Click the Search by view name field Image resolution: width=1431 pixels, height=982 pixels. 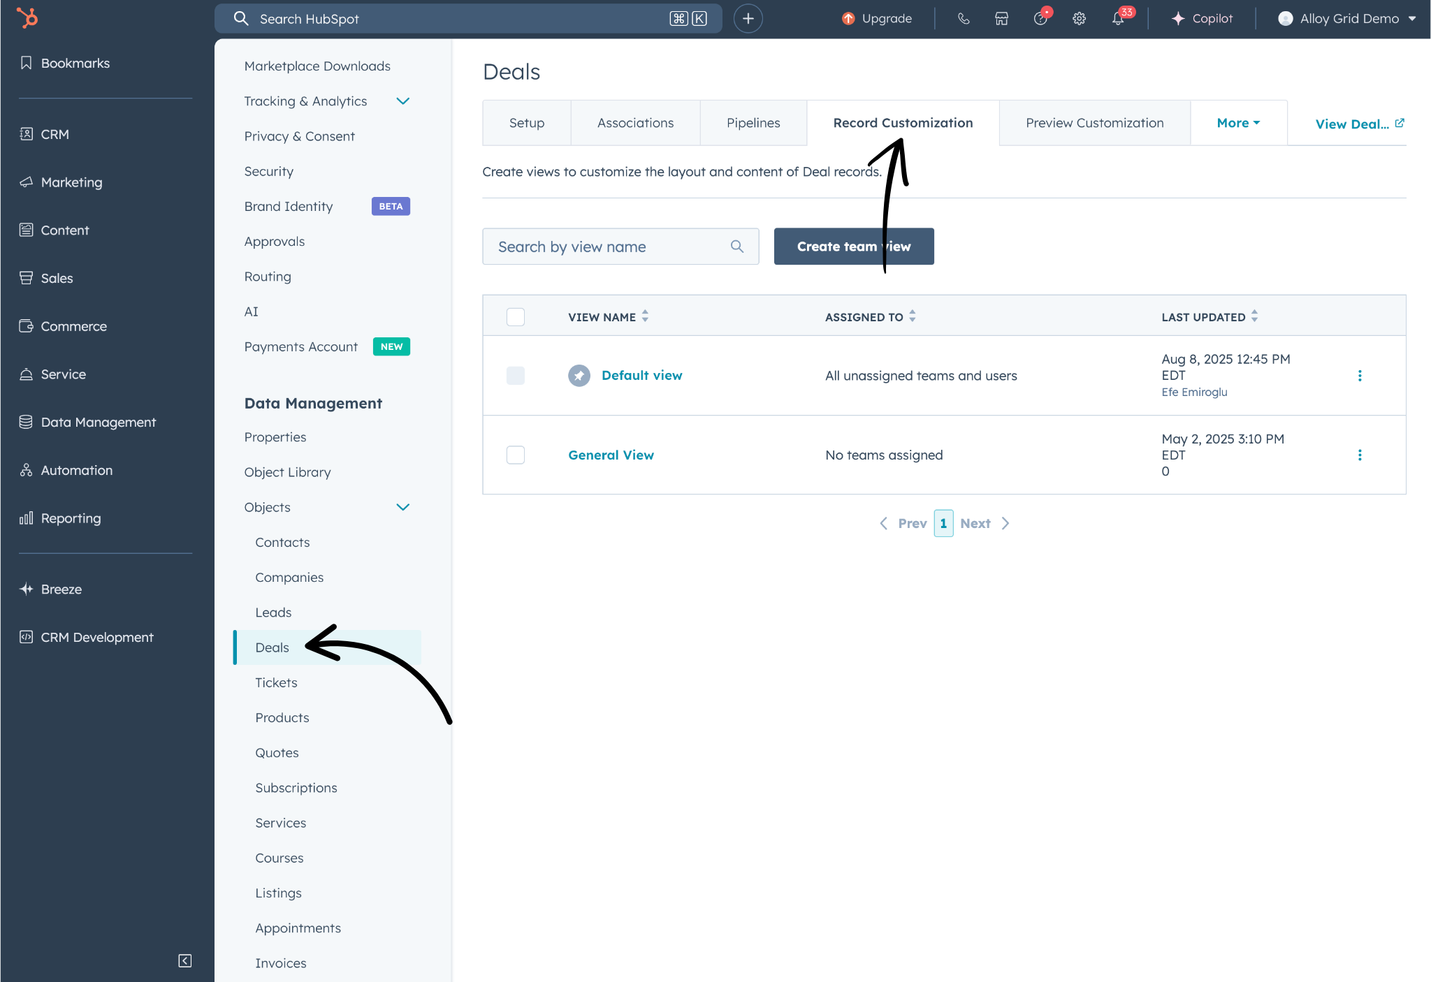pos(608,247)
